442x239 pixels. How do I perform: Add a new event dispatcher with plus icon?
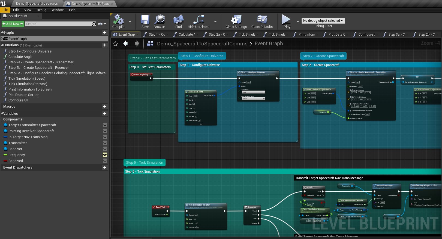[105, 167]
